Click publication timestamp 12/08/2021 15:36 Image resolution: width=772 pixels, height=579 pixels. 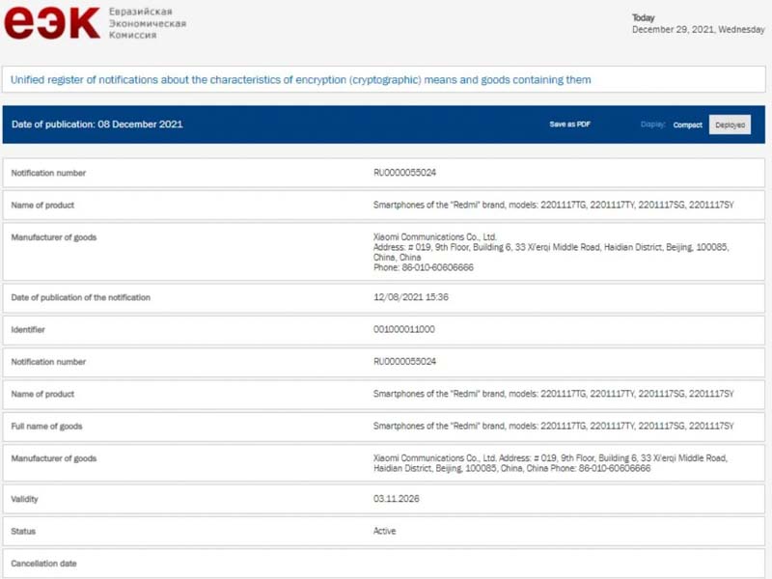point(411,297)
